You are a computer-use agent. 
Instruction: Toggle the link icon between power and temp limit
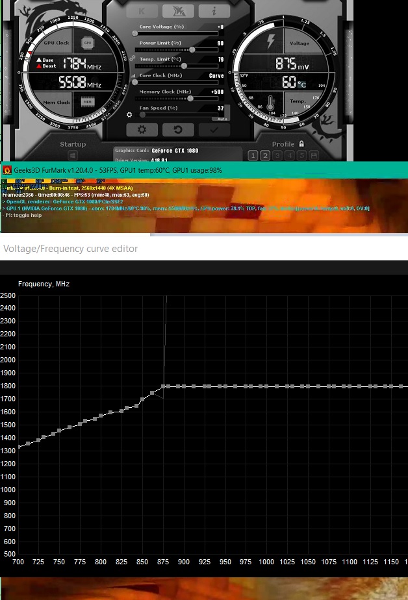133,58
